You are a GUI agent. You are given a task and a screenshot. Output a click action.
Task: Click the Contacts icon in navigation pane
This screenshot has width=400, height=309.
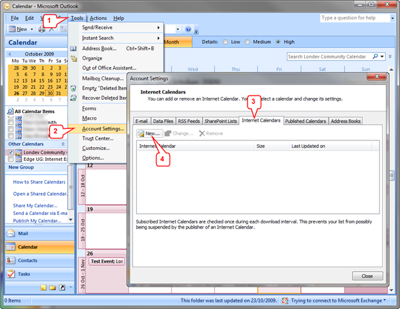pos(11,261)
